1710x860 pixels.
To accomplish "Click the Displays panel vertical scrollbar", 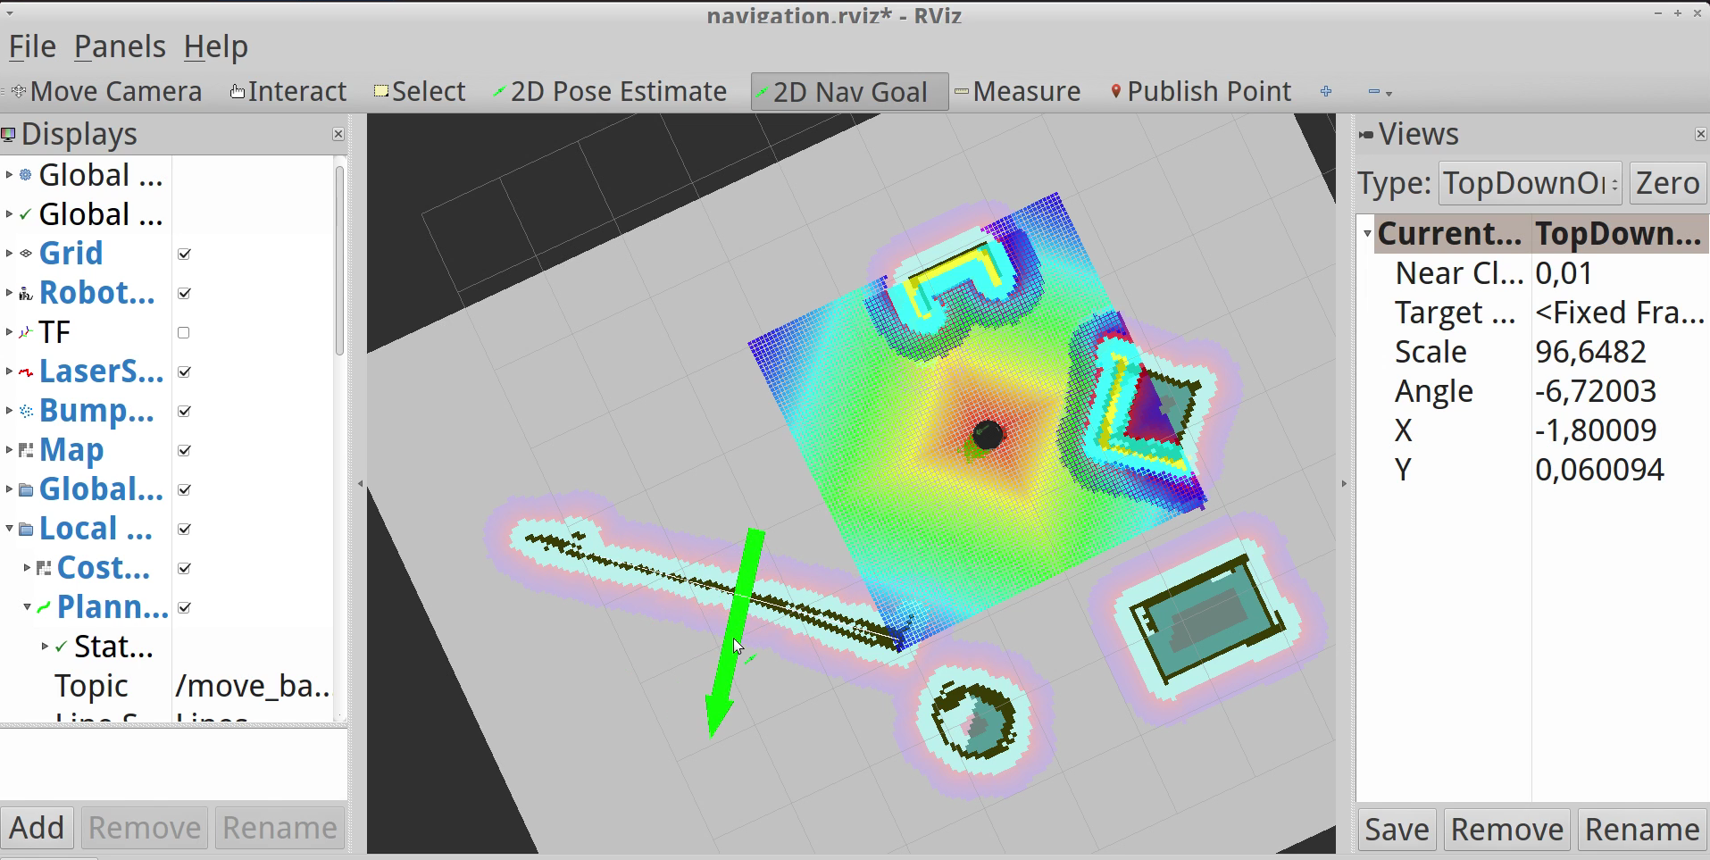I will click(339, 259).
